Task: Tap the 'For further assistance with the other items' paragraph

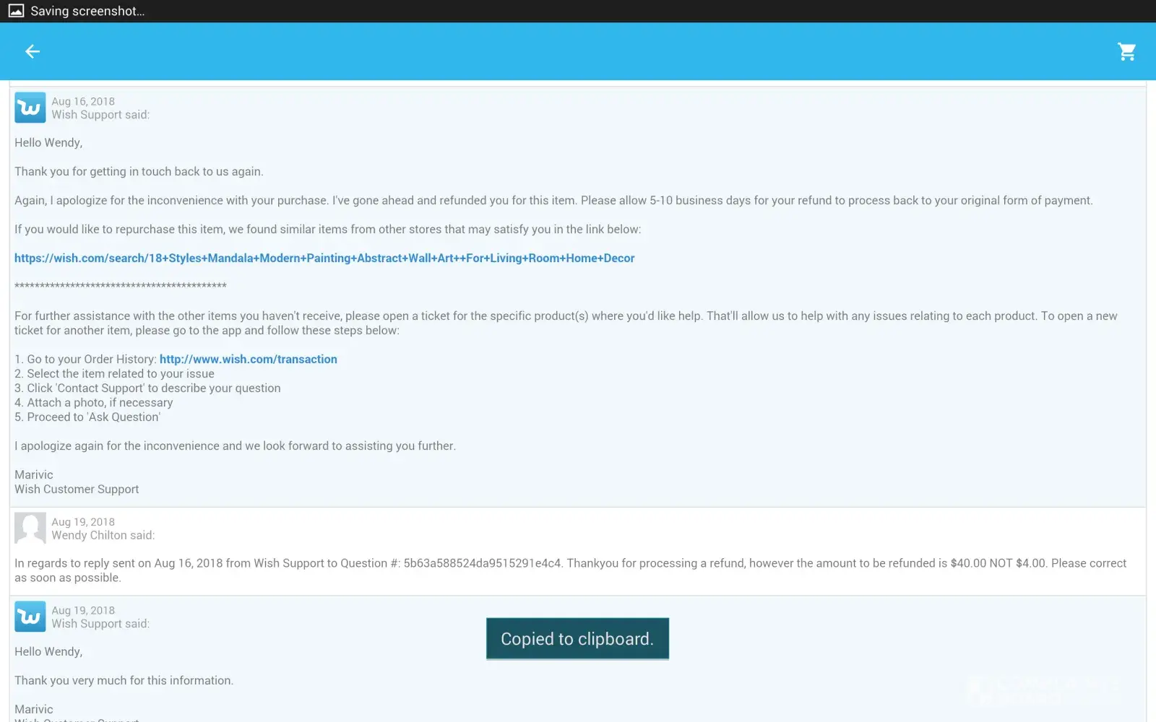Action: click(566, 323)
